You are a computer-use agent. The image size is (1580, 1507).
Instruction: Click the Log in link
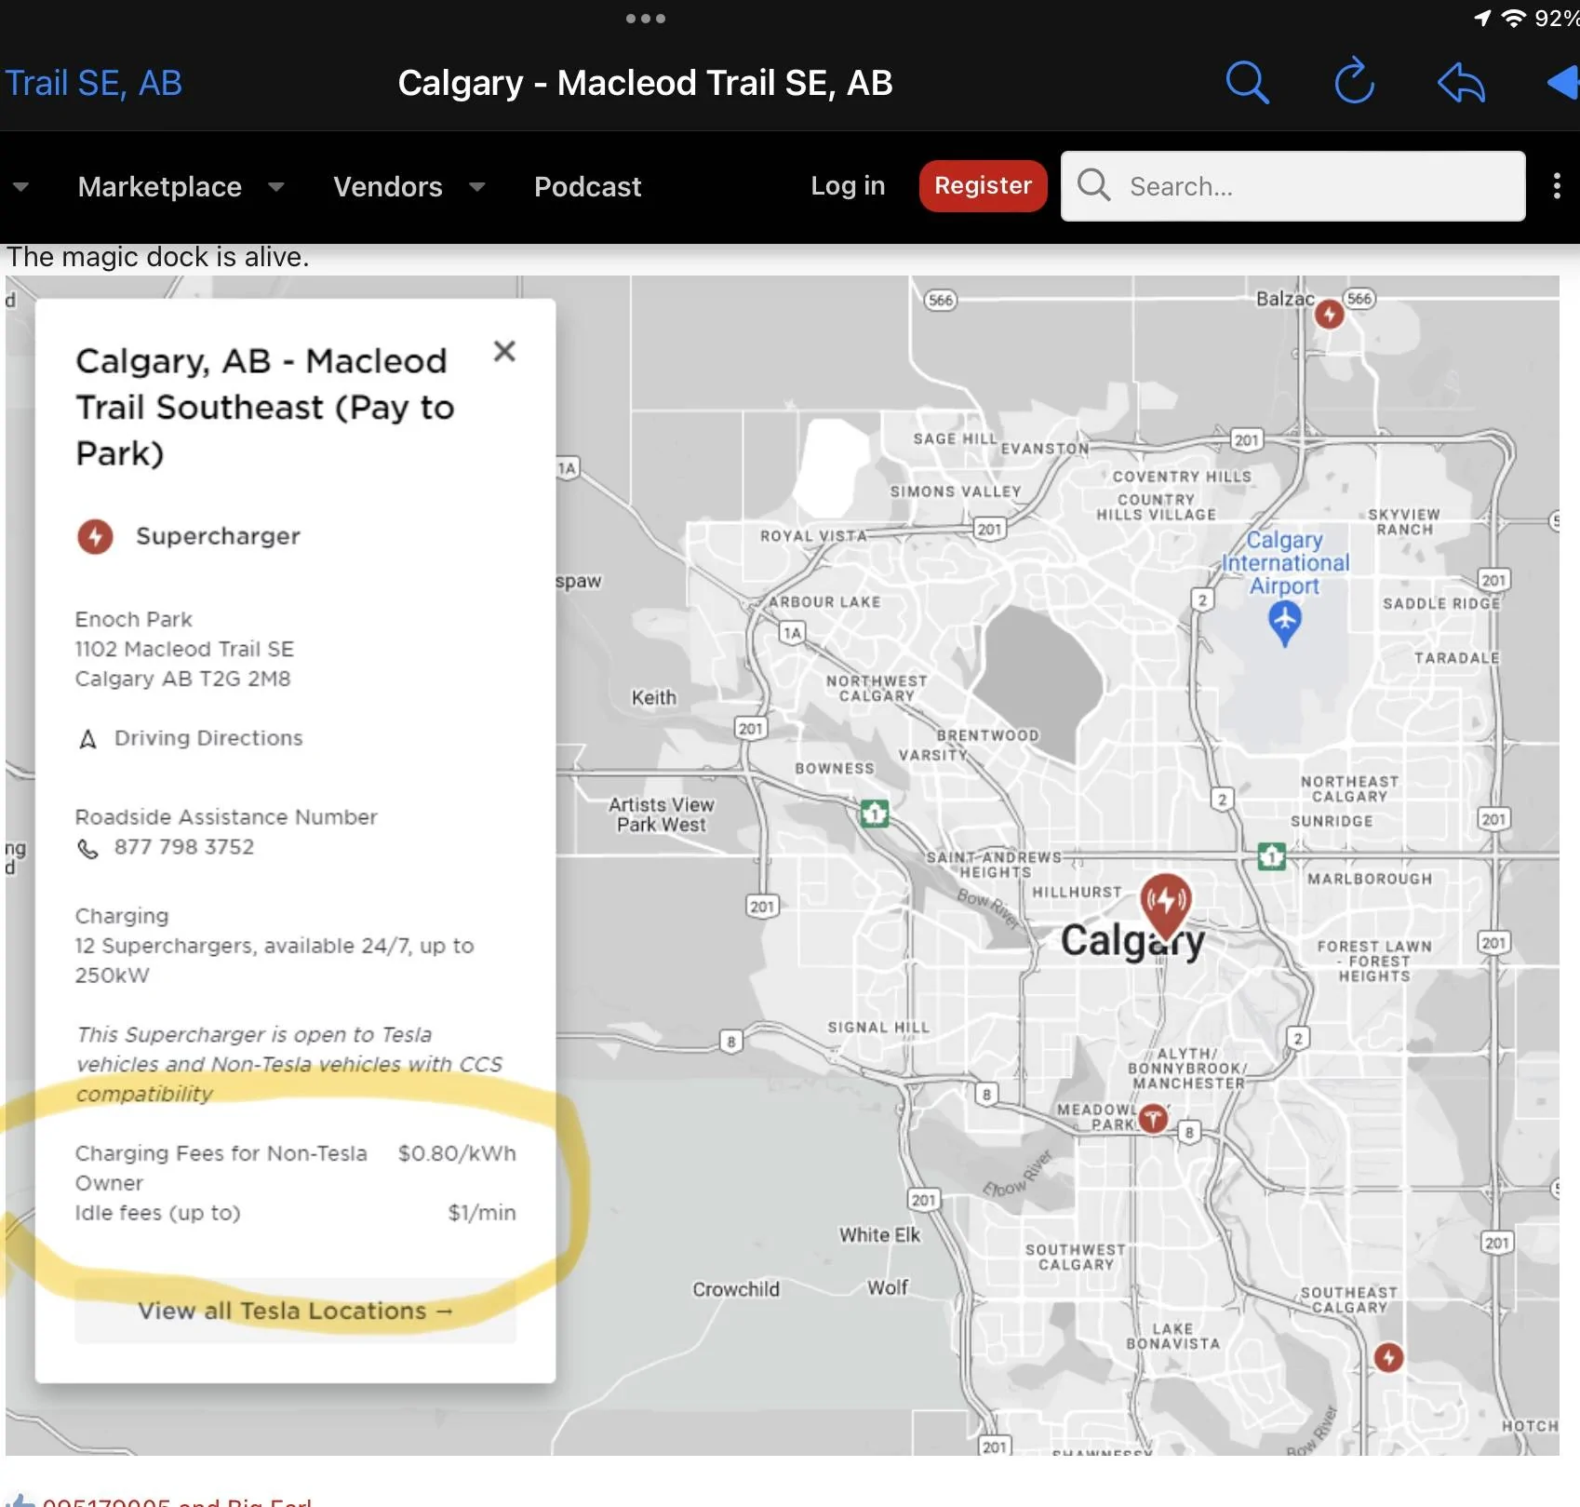click(848, 186)
